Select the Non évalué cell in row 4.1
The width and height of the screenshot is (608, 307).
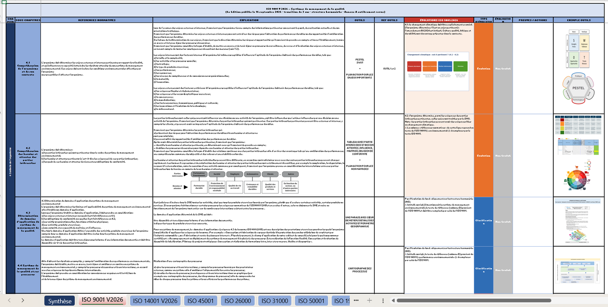[503, 68]
